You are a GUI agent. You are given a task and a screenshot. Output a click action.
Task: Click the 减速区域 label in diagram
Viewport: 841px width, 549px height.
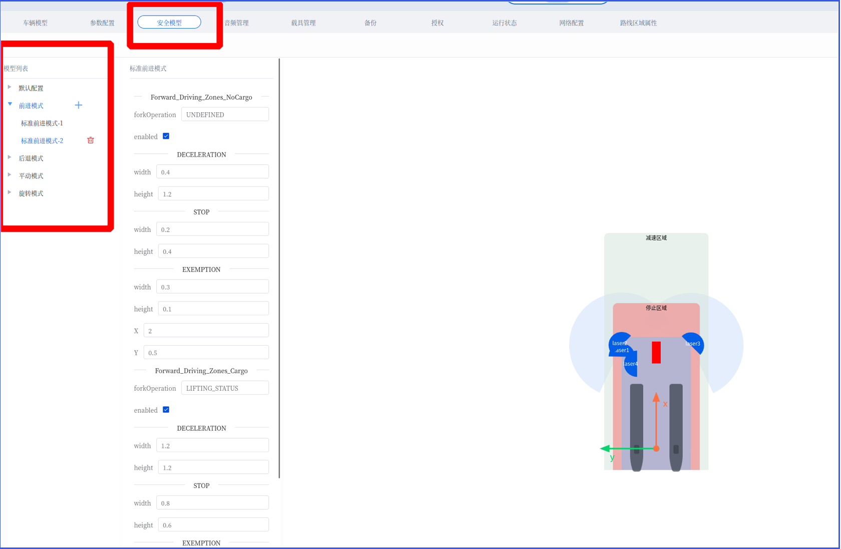coord(656,238)
